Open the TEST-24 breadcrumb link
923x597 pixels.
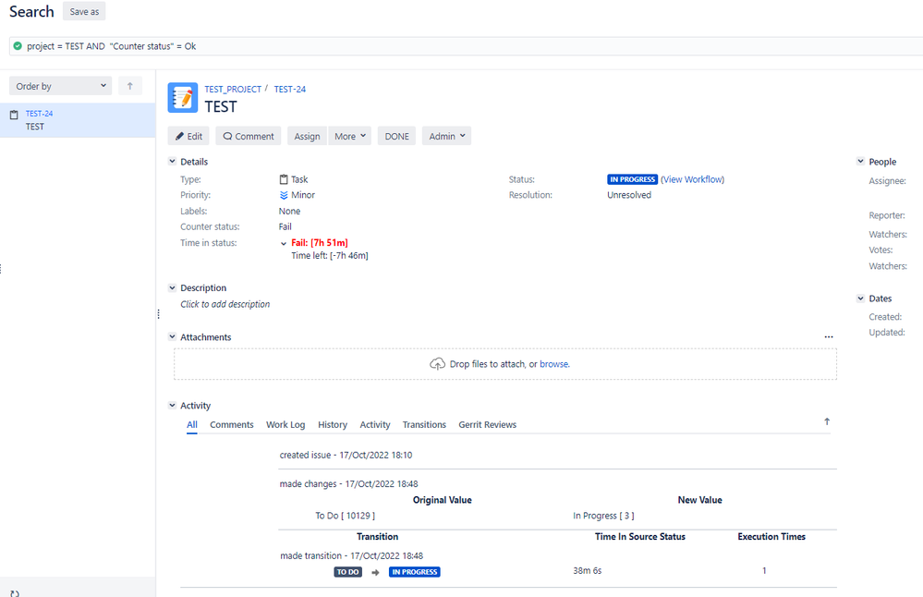click(289, 89)
